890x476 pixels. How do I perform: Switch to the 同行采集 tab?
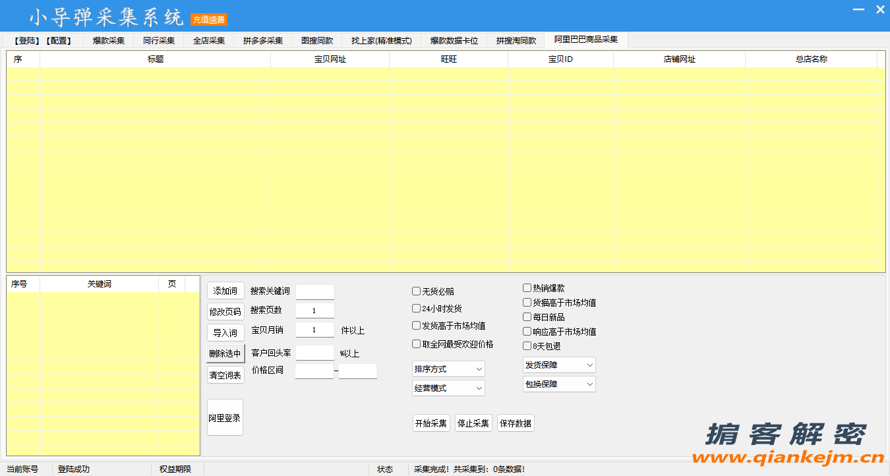(x=159, y=41)
